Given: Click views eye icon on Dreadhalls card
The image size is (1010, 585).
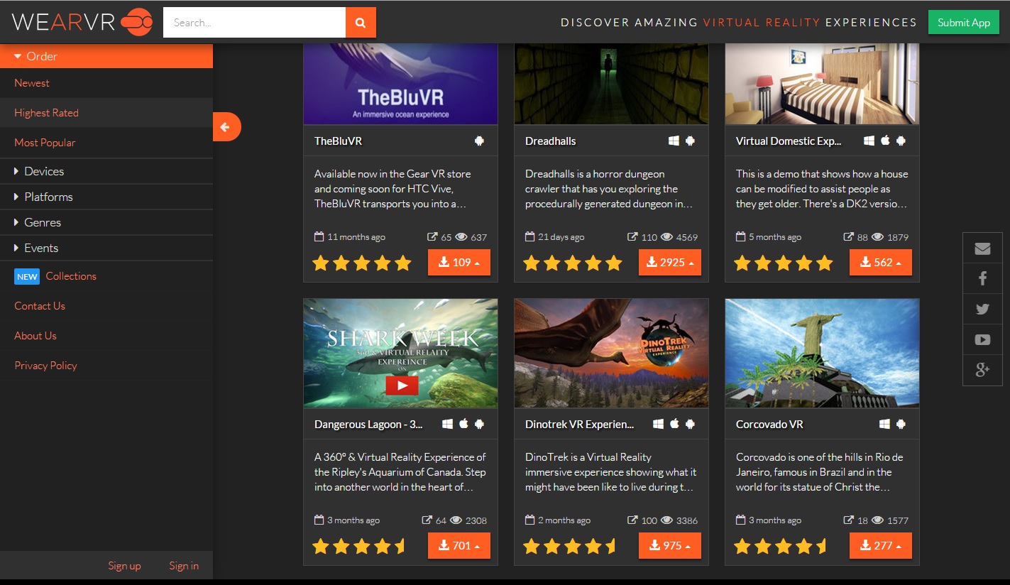Looking at the screenshot, I should click(666, 237).
